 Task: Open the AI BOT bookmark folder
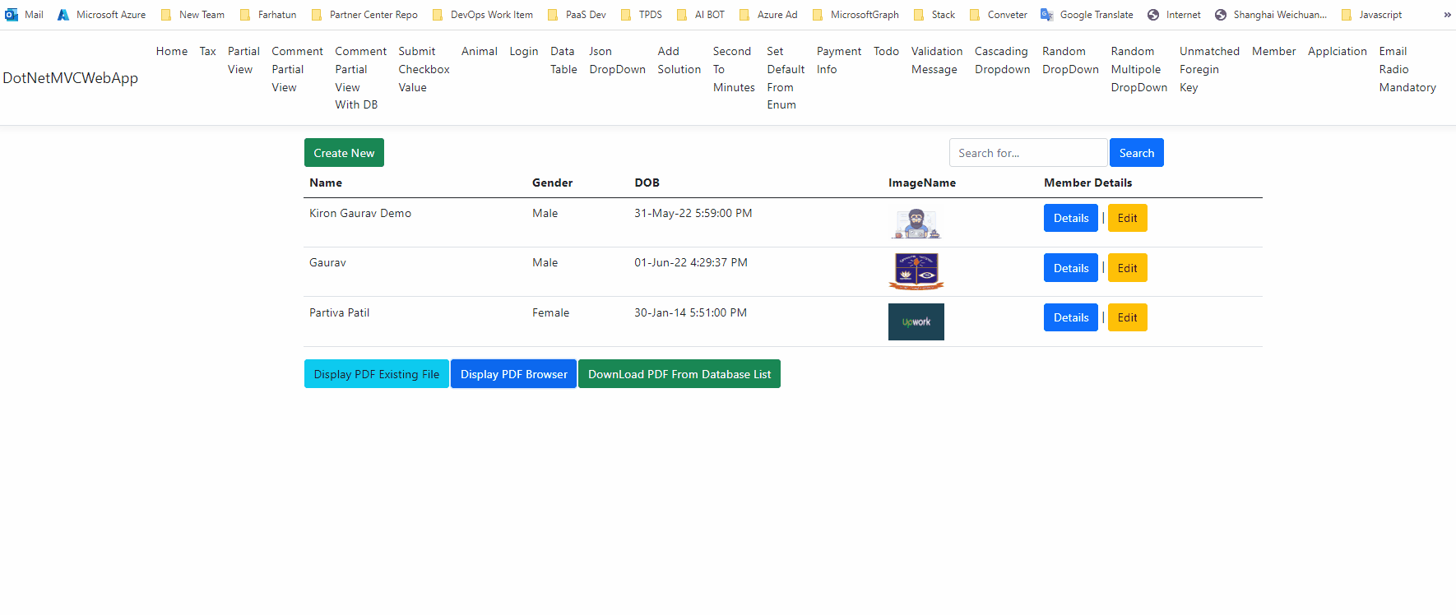[700, 15]
